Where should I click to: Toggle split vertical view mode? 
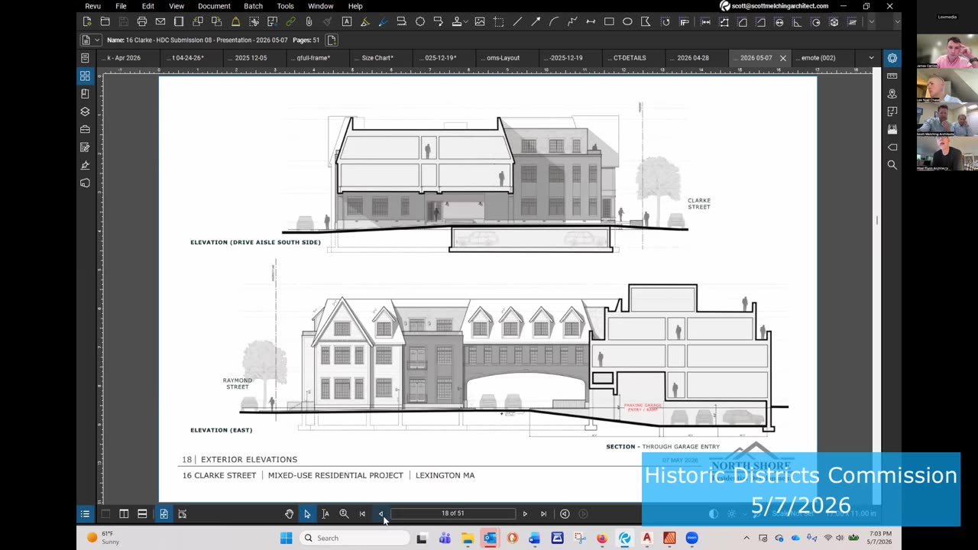coord(124,514)
